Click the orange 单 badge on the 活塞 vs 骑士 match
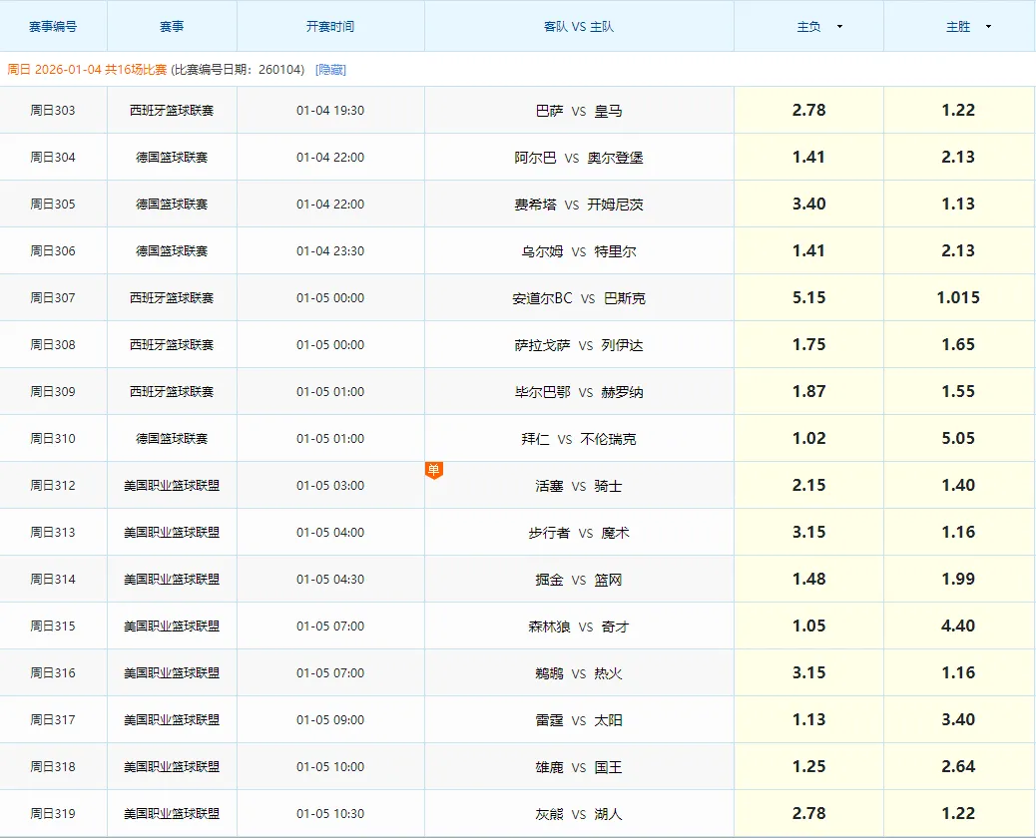This screenshot has height=838, width=1036. [x=433, y=470]
